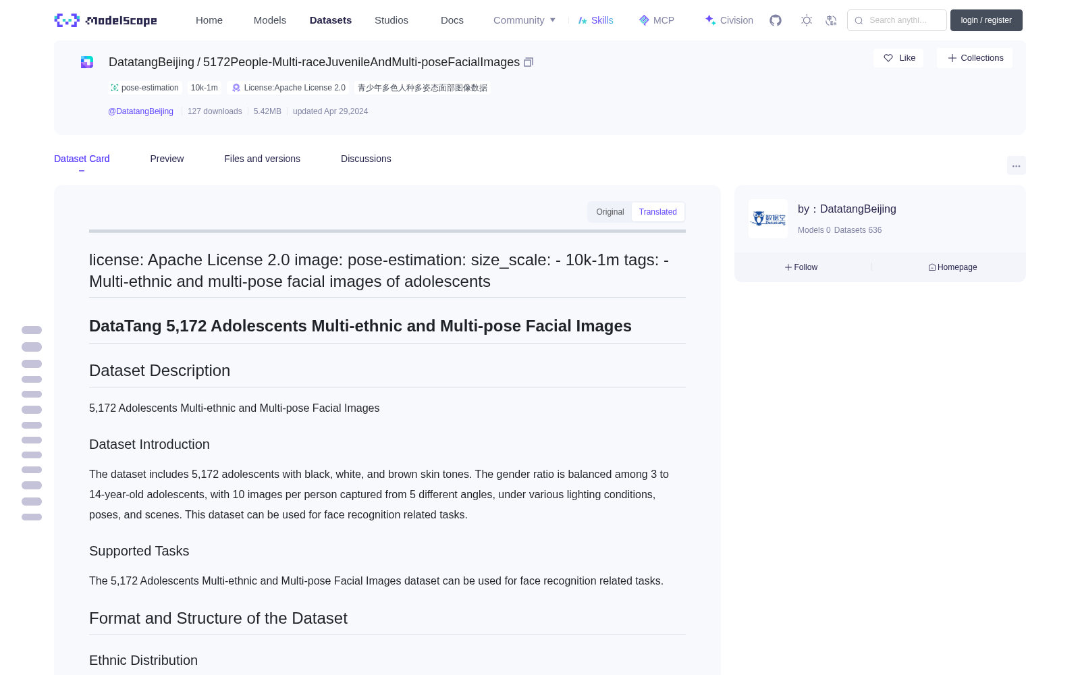This screenshot has height=675, width=1080.
Task: Open the GitHub icon link
Action: coord(776,20)
